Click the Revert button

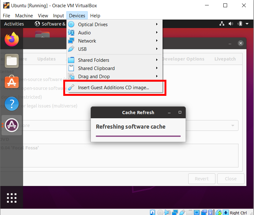click(202, 179)
